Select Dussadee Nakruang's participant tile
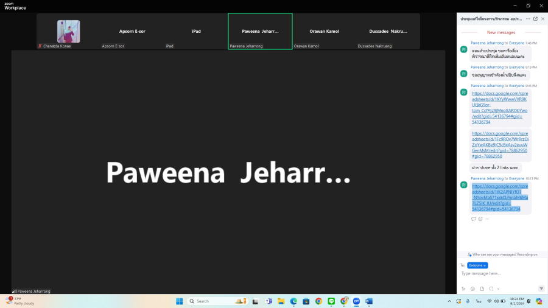Image resolution: width=548 pixels, height=308 pixels. click(388, 32)
